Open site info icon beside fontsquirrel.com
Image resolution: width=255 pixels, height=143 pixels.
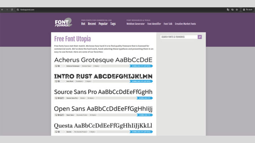tap(18, 10)
